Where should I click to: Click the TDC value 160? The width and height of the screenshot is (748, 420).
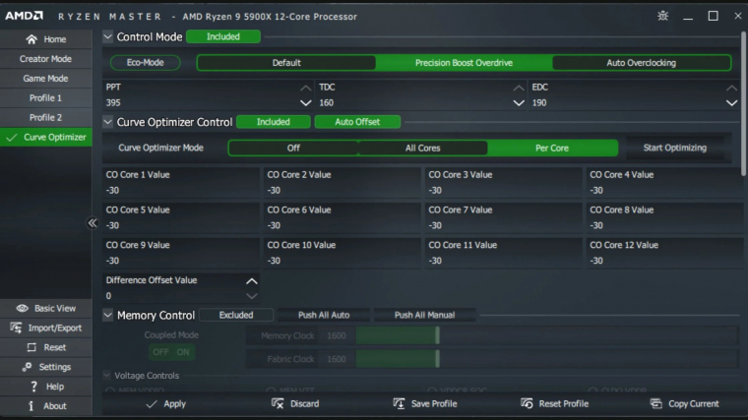coord(327,103)
